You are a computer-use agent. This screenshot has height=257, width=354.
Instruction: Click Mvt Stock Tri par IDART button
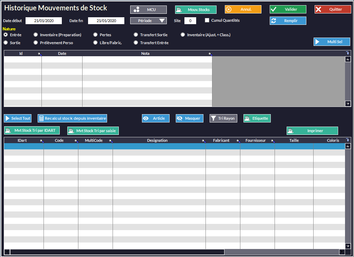pos(32,130)
